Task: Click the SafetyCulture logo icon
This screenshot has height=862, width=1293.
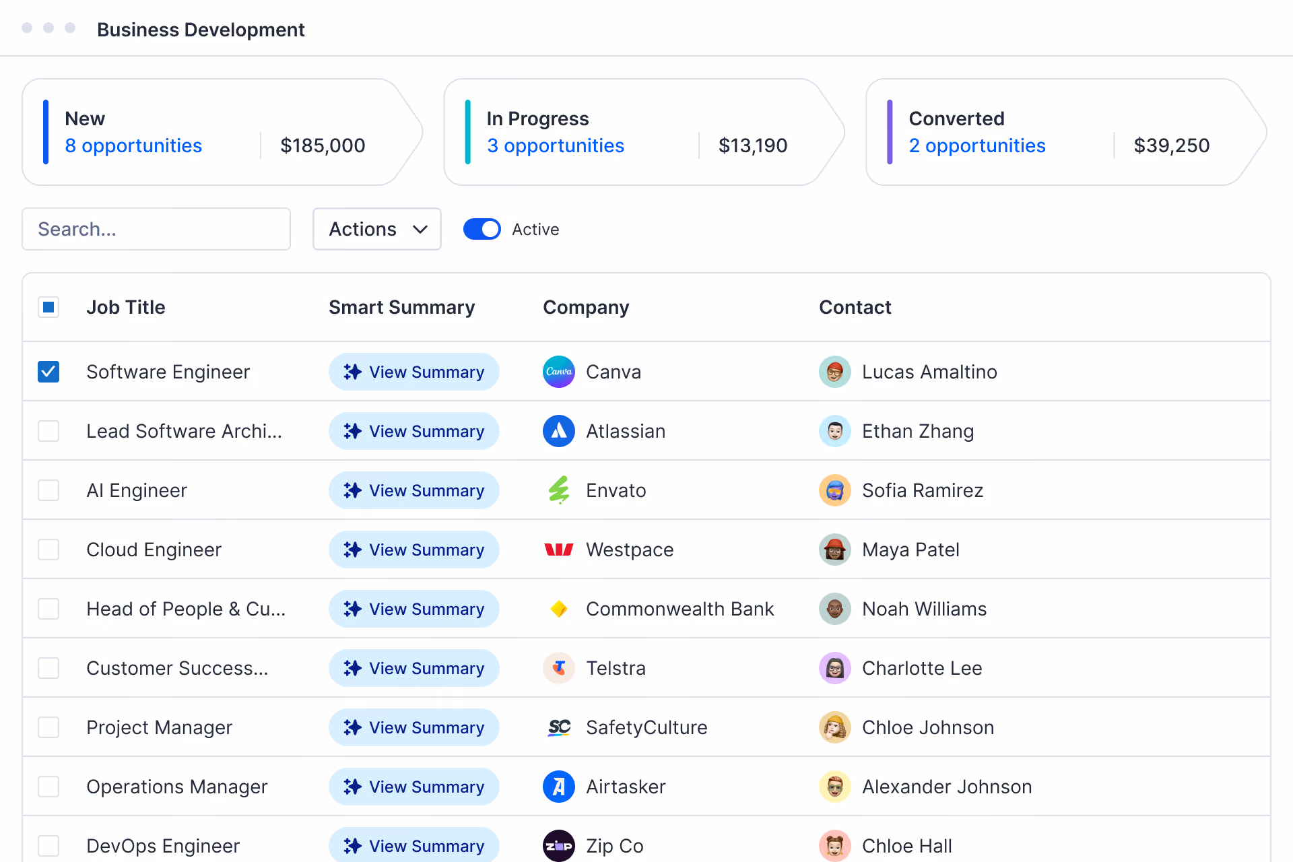Action: (559, 727)
